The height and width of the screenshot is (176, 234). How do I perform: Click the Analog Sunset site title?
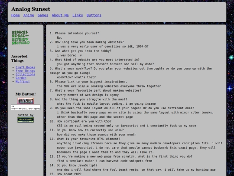[31, 9]
